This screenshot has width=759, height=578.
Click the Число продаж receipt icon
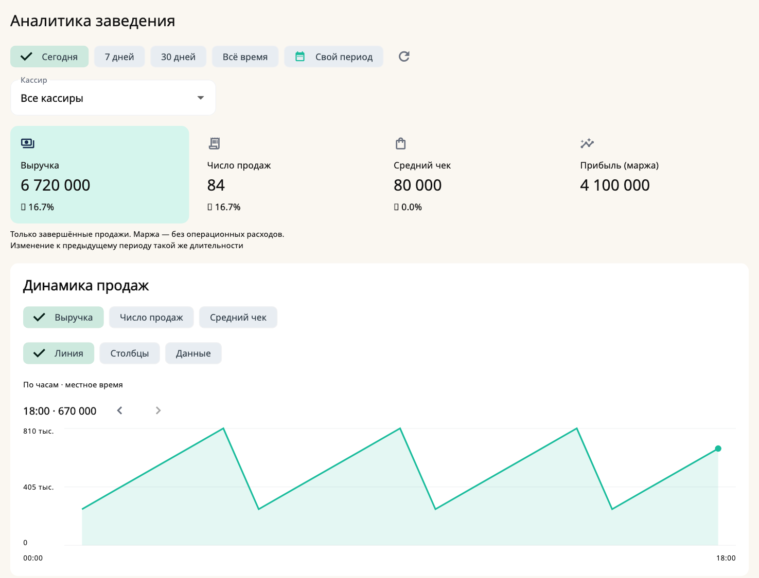(214, 143)
